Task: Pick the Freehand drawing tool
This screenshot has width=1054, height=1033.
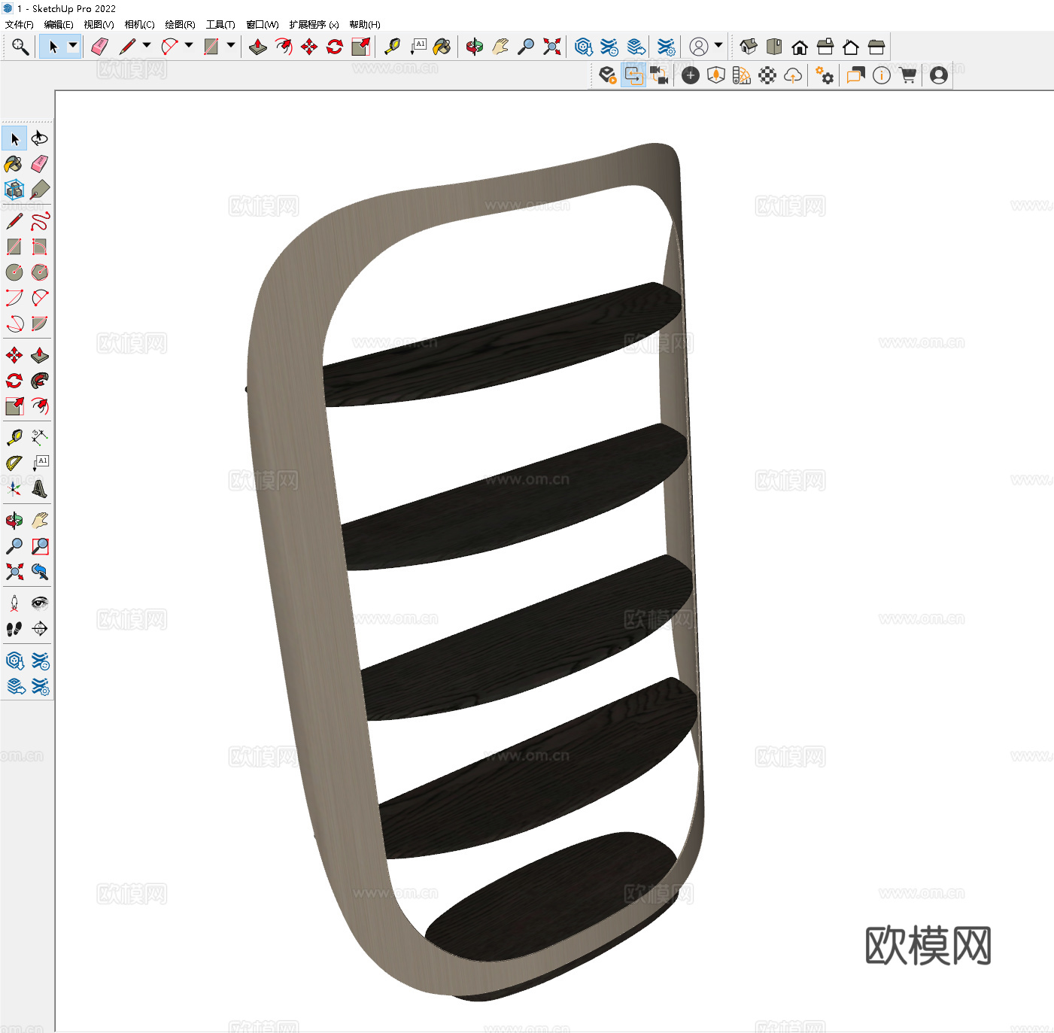Action: tap(40, 221)
